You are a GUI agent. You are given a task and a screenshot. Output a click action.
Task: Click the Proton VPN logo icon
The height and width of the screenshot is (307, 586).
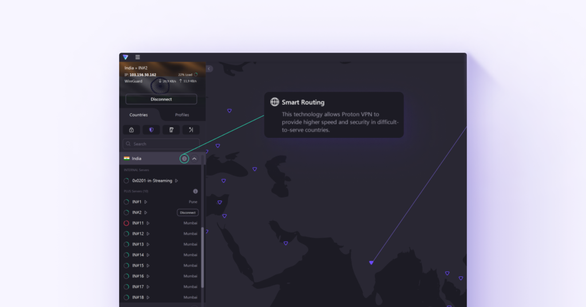[x=125, y=57]
